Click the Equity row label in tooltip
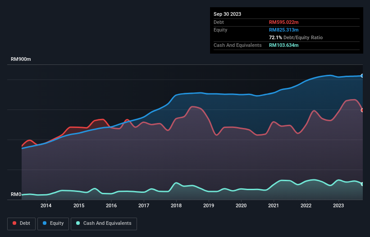This screenshot has height=237, width=370. coord(220,30)
